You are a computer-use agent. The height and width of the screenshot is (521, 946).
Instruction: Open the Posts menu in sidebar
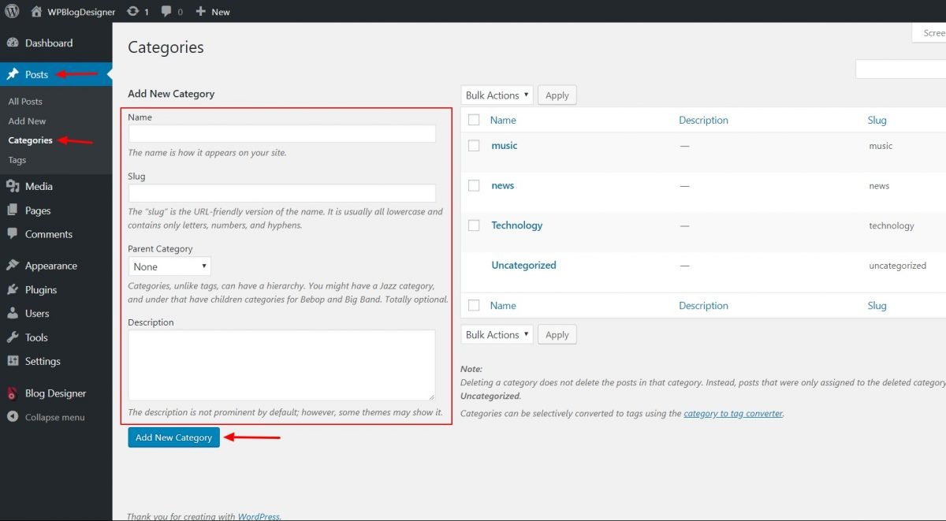[x=37, y=73]
